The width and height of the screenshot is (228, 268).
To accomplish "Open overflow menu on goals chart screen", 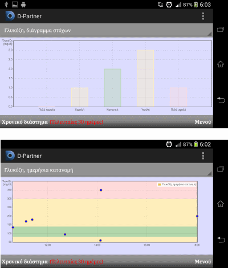I will (x=203, y=16).
